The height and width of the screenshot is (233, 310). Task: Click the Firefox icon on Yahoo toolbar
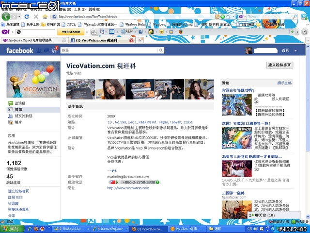181,32
